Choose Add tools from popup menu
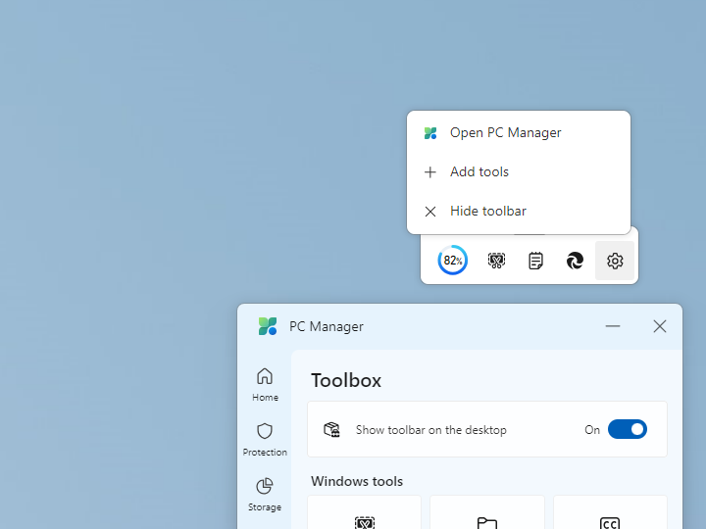 click(519, 171)
